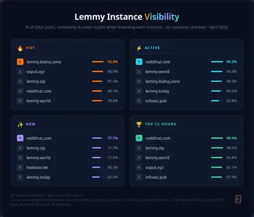
Task: Click purple rank 1 badge in NEW panel
Action: click(x=20, y=138)
